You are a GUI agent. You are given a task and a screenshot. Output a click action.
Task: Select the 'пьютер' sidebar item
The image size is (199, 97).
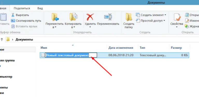pyautogui.click(x=6, y=77)
